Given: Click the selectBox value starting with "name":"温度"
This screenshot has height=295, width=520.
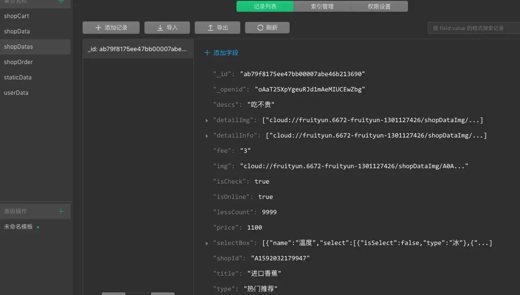Looking at the screenshot, I should coord(377,243).
